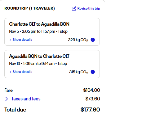Click the 329 kg CO2 emissions label

(78, 40)
